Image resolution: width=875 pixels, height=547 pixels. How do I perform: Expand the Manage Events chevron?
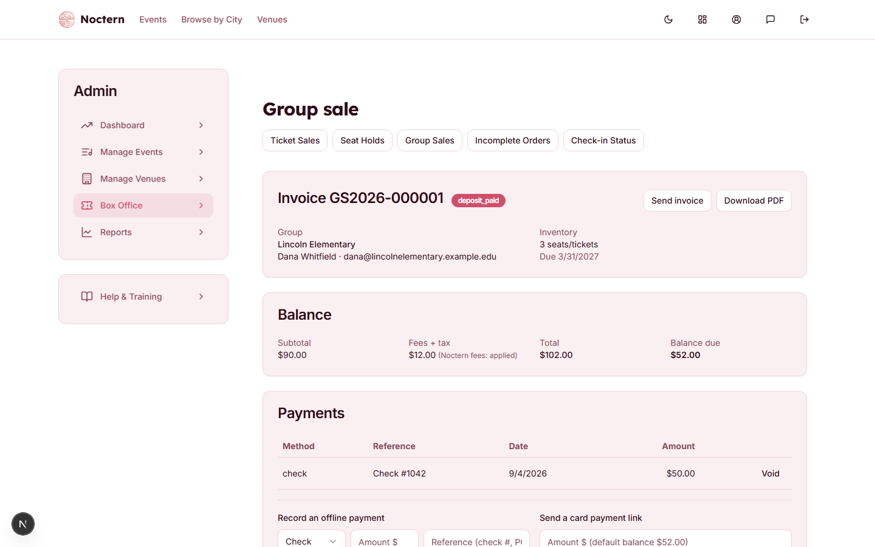point(201,152)
